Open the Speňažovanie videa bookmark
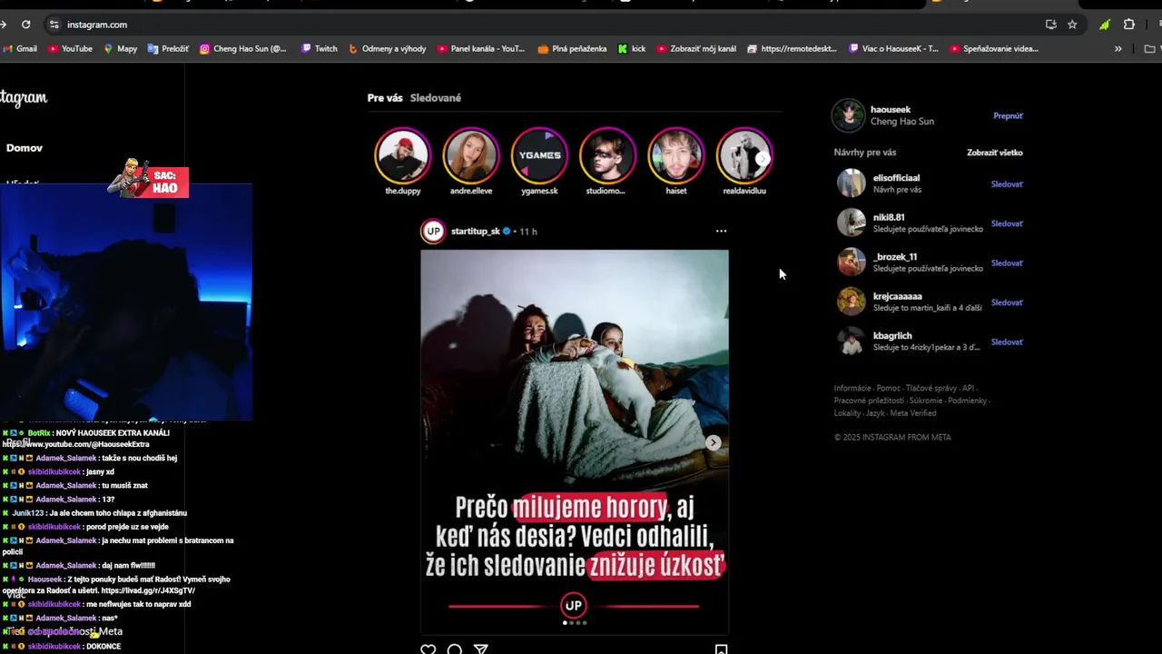 [994, 49]
